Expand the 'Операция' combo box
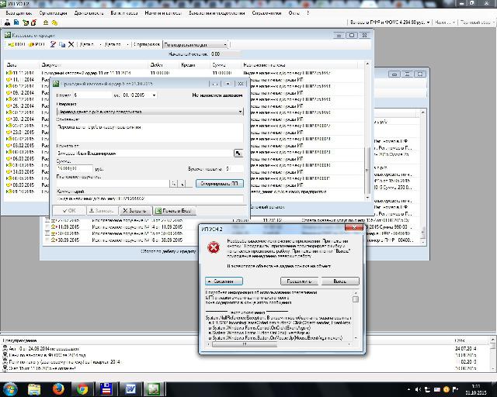Image resolution: width=497 pixels, height=397 pixels. point(240,112)
